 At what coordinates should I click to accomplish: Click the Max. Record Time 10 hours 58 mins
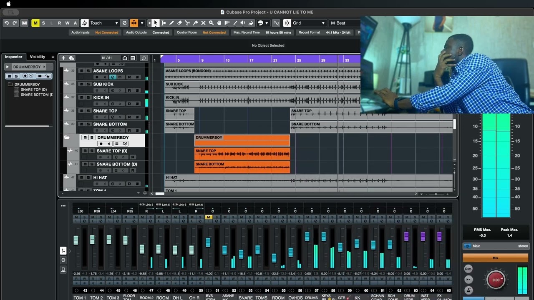[x=278, y=32]
